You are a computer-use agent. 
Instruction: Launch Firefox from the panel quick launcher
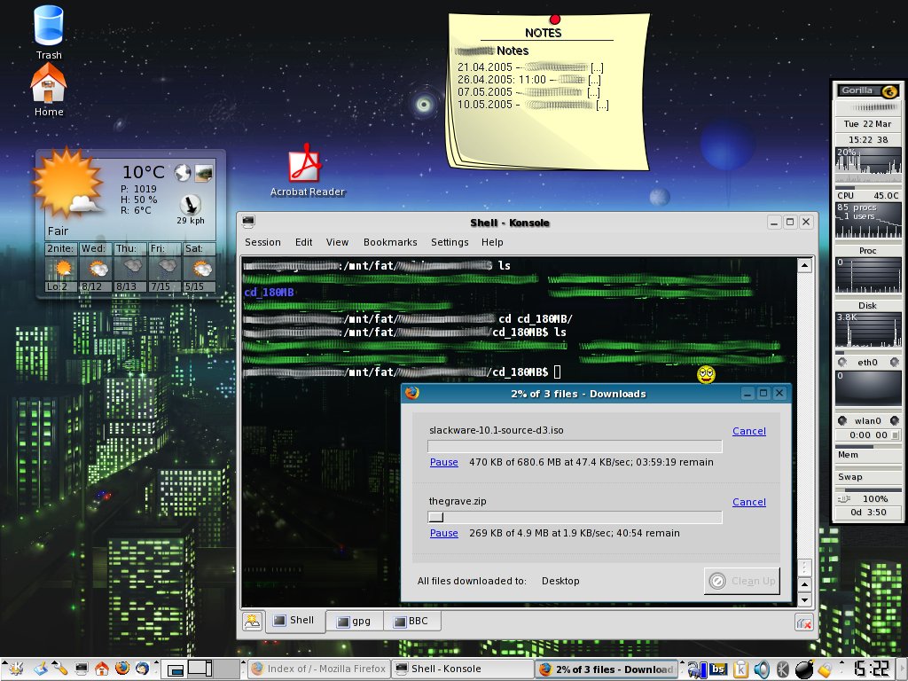click(121, 669)
